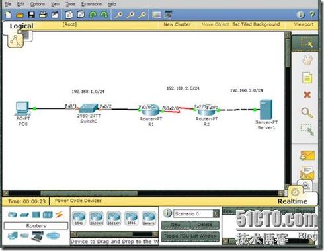Open the Edit menu

(20, 4)
